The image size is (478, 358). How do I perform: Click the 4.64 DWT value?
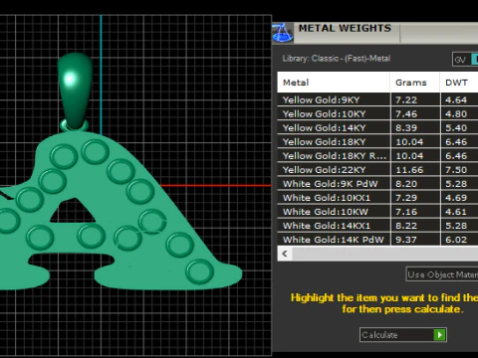click(x=456, y=99)
